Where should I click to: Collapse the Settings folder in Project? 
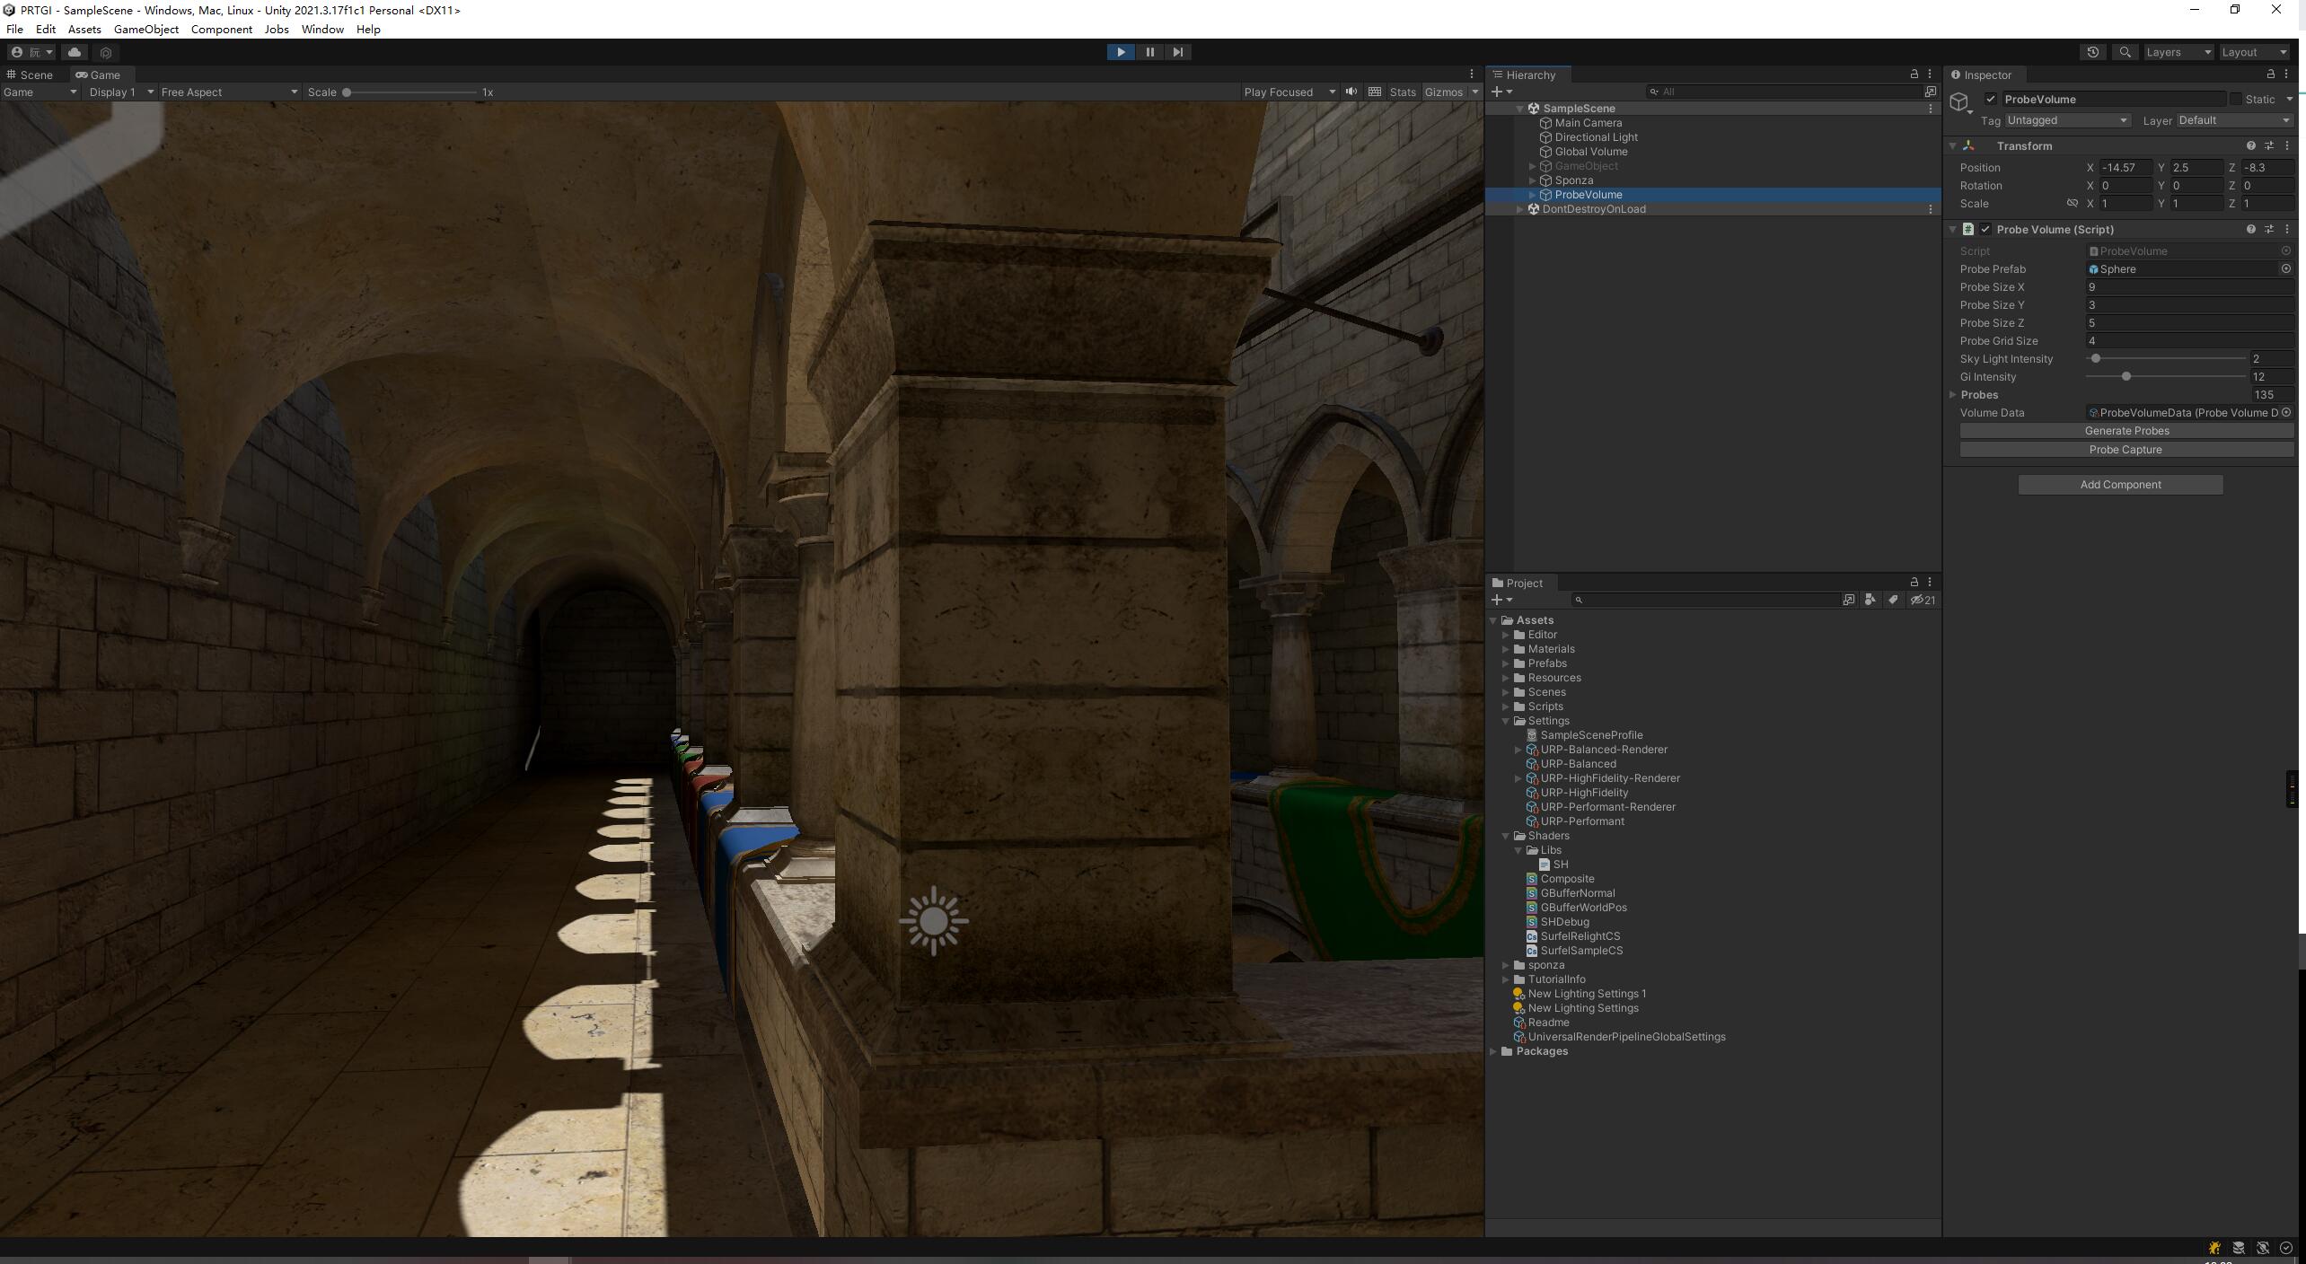point(1506,721)
